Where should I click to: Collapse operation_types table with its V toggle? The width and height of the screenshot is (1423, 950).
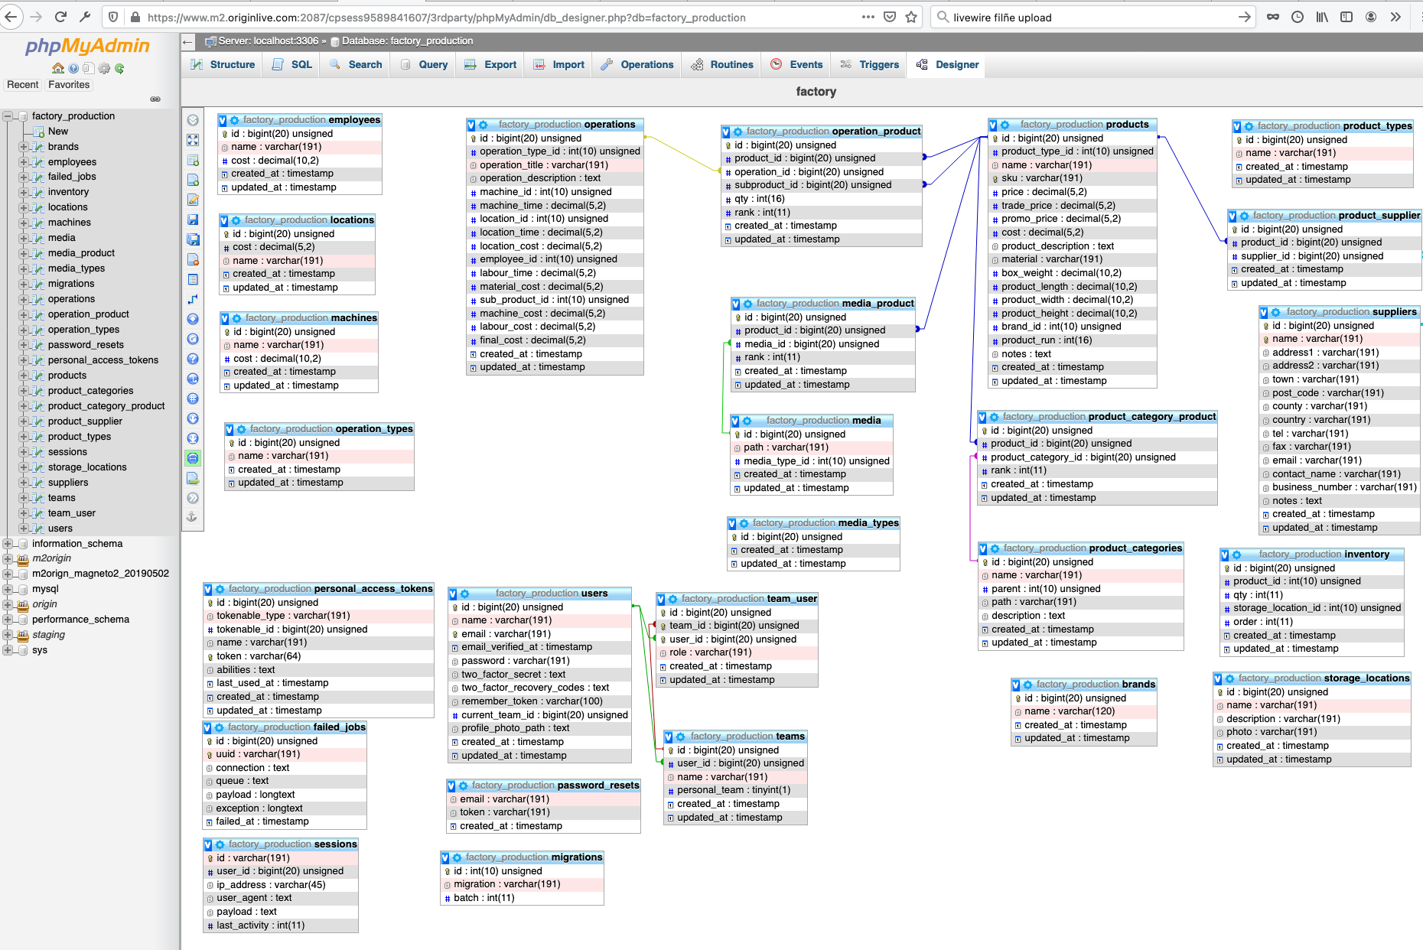(230, 429)
